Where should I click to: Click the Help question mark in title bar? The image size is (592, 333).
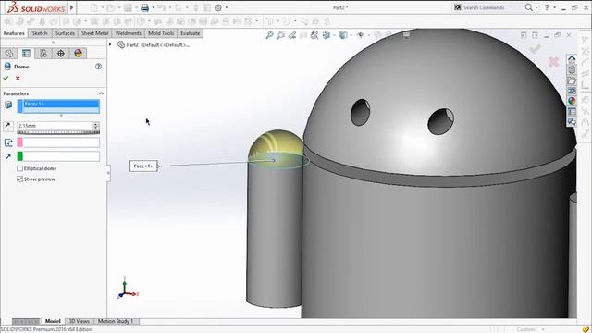pos(547,7)
